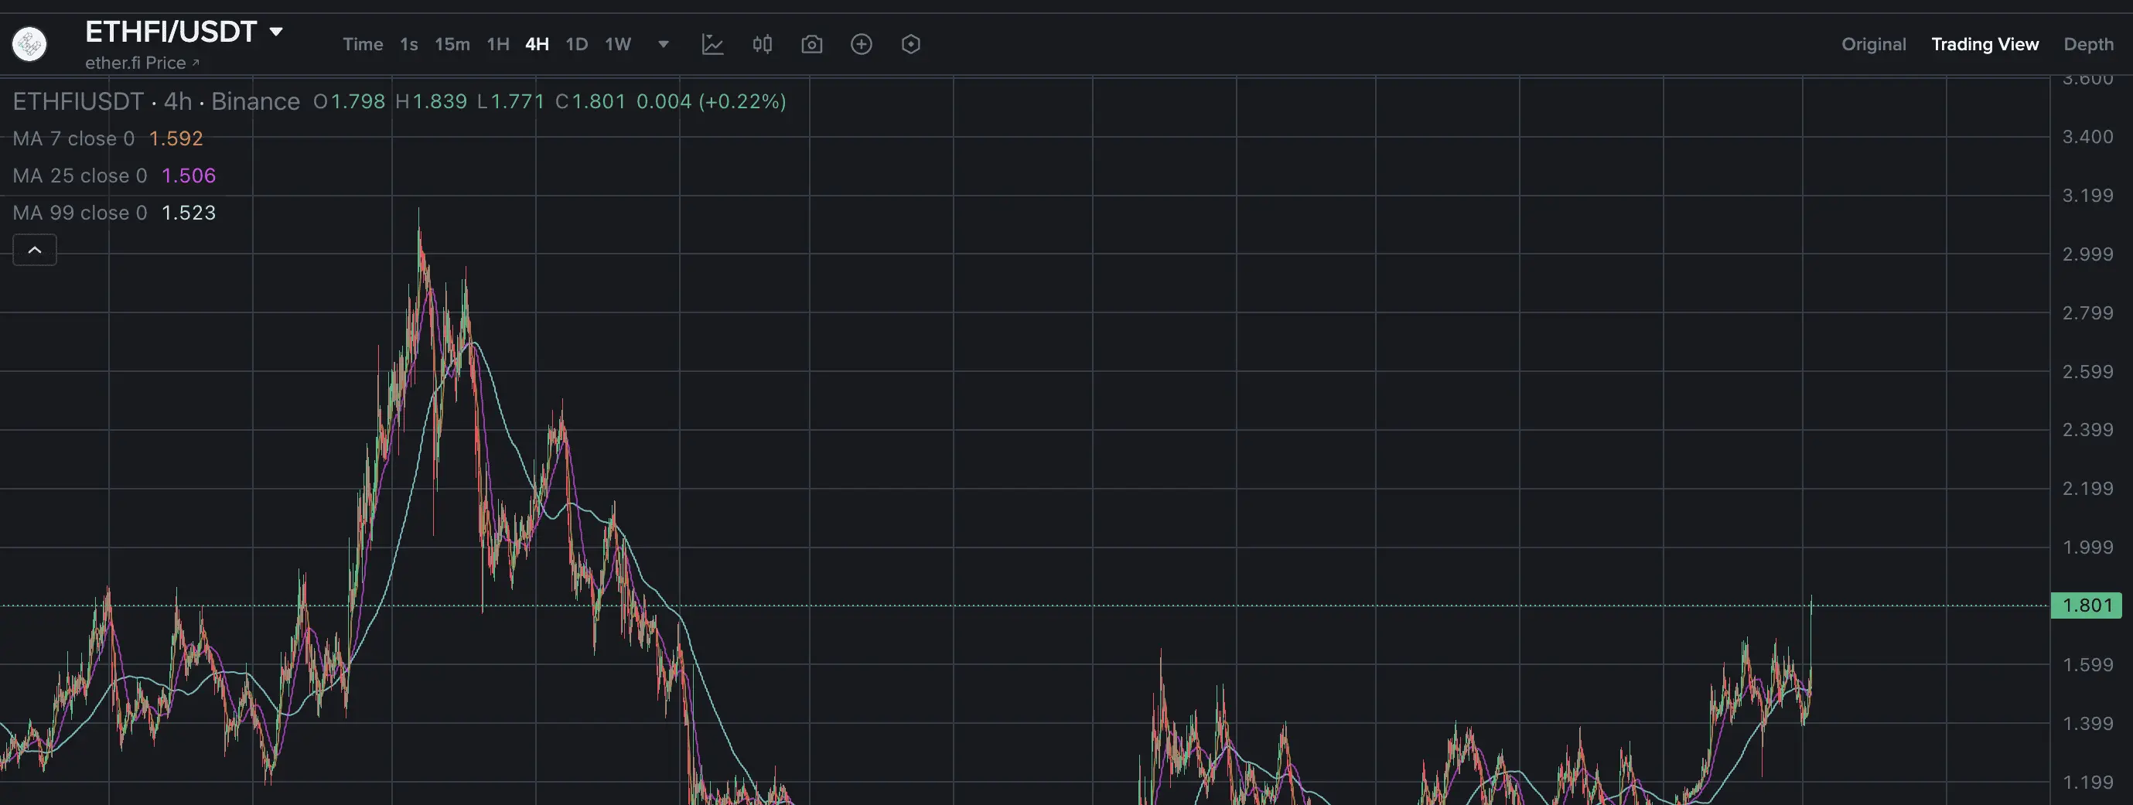Click the plus circle add icon
2133x805 pixels.
point(861,44)
